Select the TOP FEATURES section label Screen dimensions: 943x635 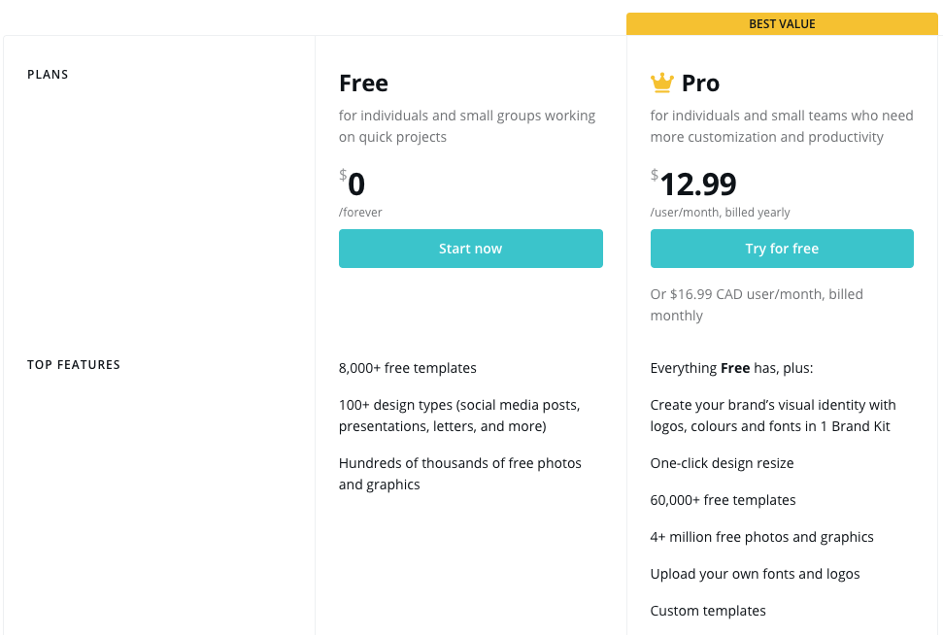tap(74, 365)
